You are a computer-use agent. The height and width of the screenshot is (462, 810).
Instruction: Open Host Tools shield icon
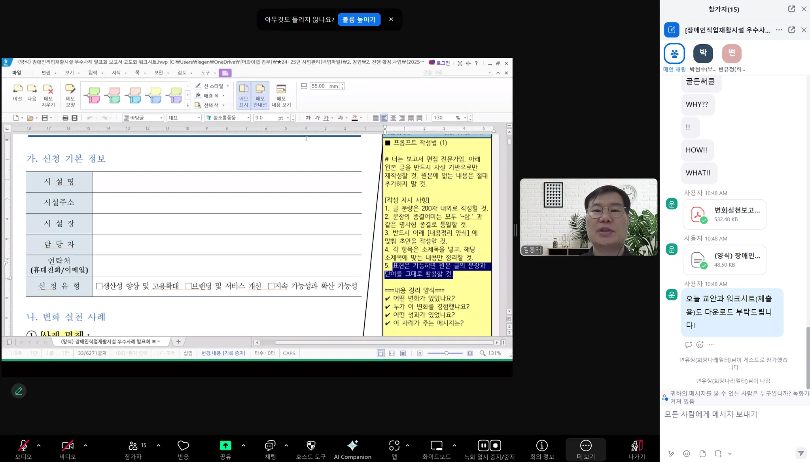click(311, 446)
